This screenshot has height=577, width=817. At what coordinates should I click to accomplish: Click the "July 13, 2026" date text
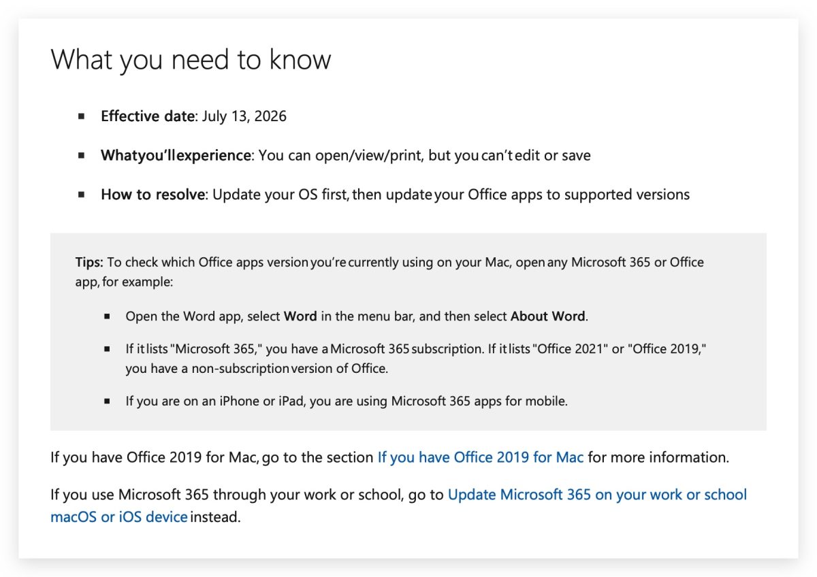244,116
